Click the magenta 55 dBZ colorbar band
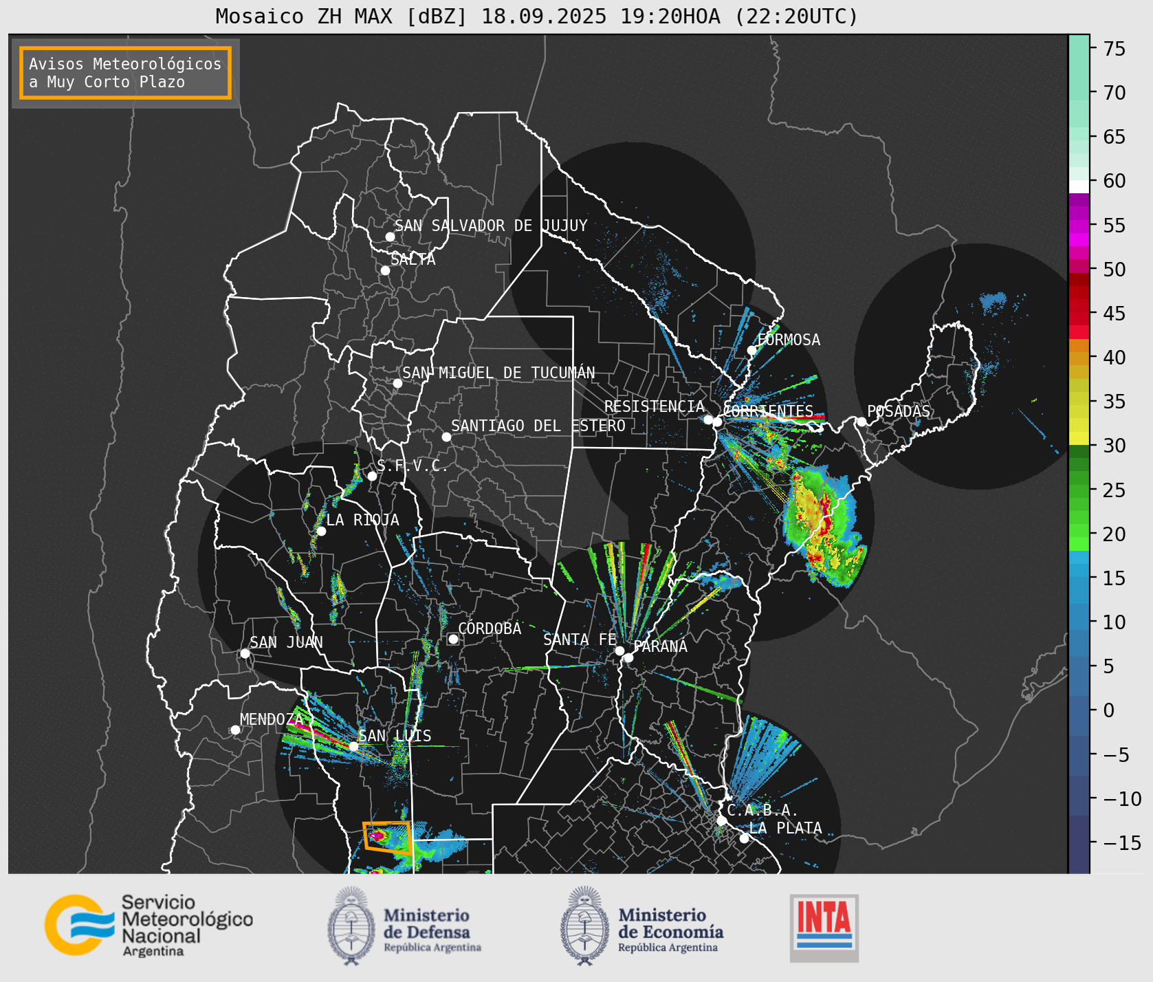 click(x=1079, y=226)
